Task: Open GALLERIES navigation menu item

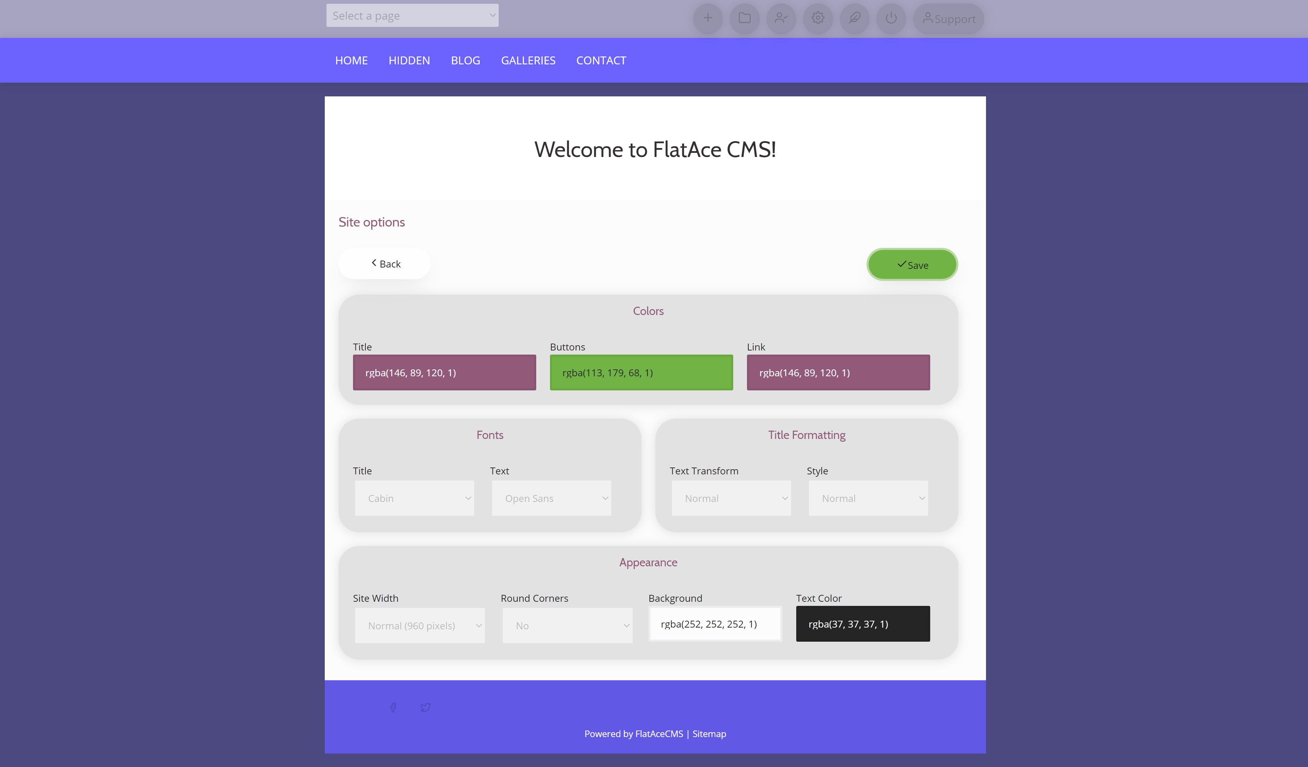Action: point(528,60)
